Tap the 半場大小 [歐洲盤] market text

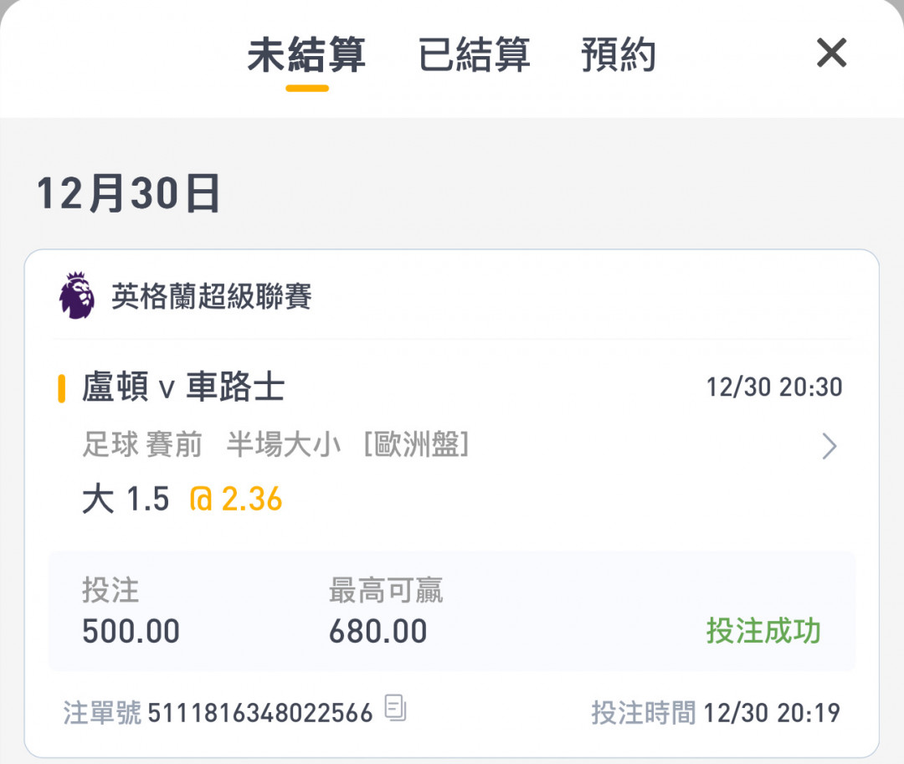pos(347,445)
